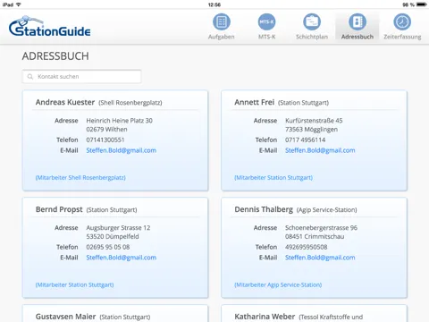Open the Schichtplan clipboard icon
Image resolution: width=429 pixels, height=322 pixels.
coord(312,21)
